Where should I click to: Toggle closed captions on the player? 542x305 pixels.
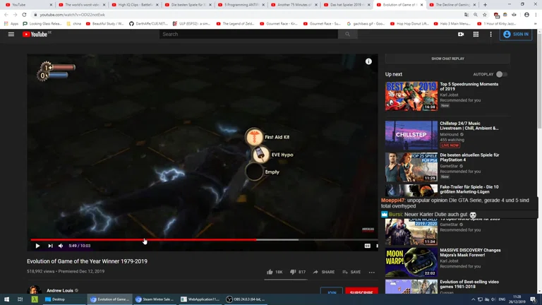367,246
